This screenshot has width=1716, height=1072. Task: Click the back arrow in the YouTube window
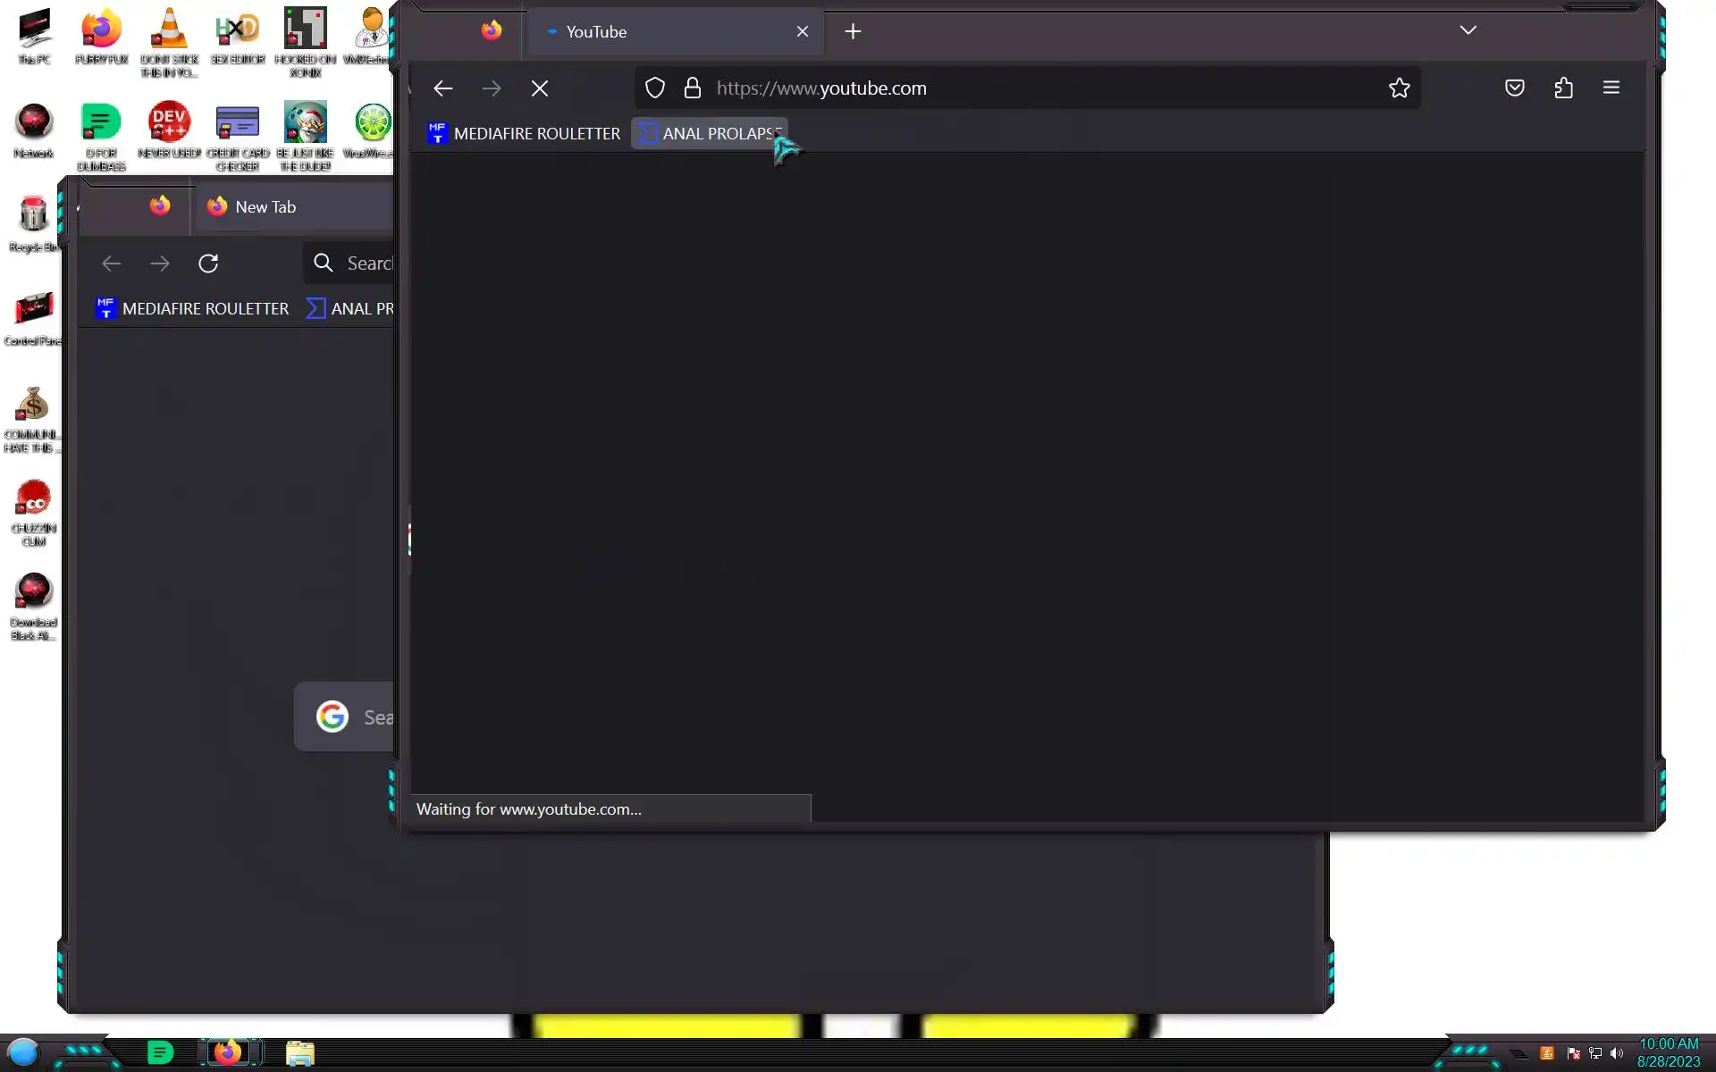443,88
